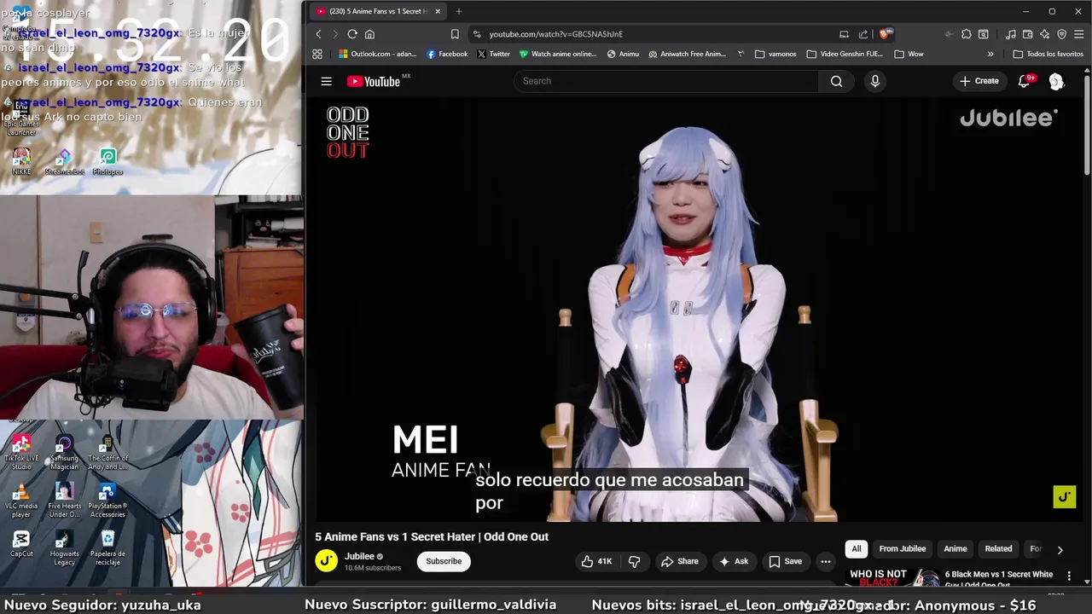
Task: Select the Anime filter chip
Action: 955,549
